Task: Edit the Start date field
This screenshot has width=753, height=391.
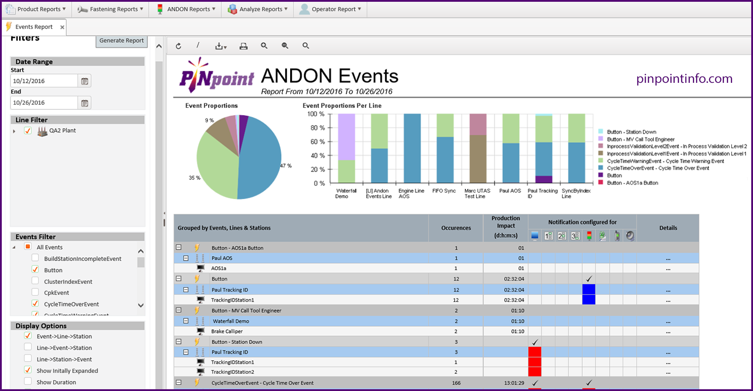Action: (44, 81)
